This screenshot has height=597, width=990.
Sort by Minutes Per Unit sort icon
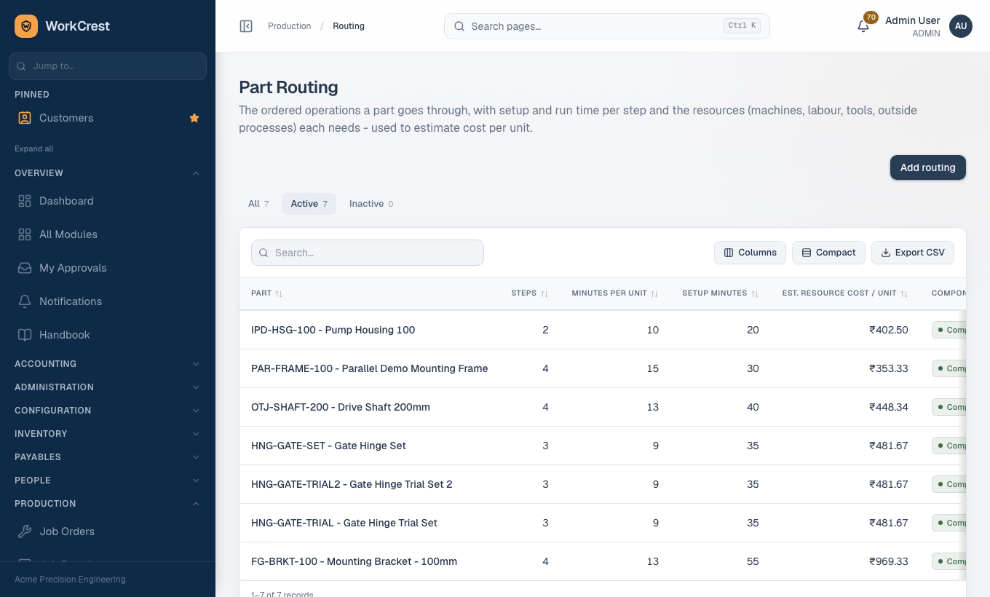[654, 293]
